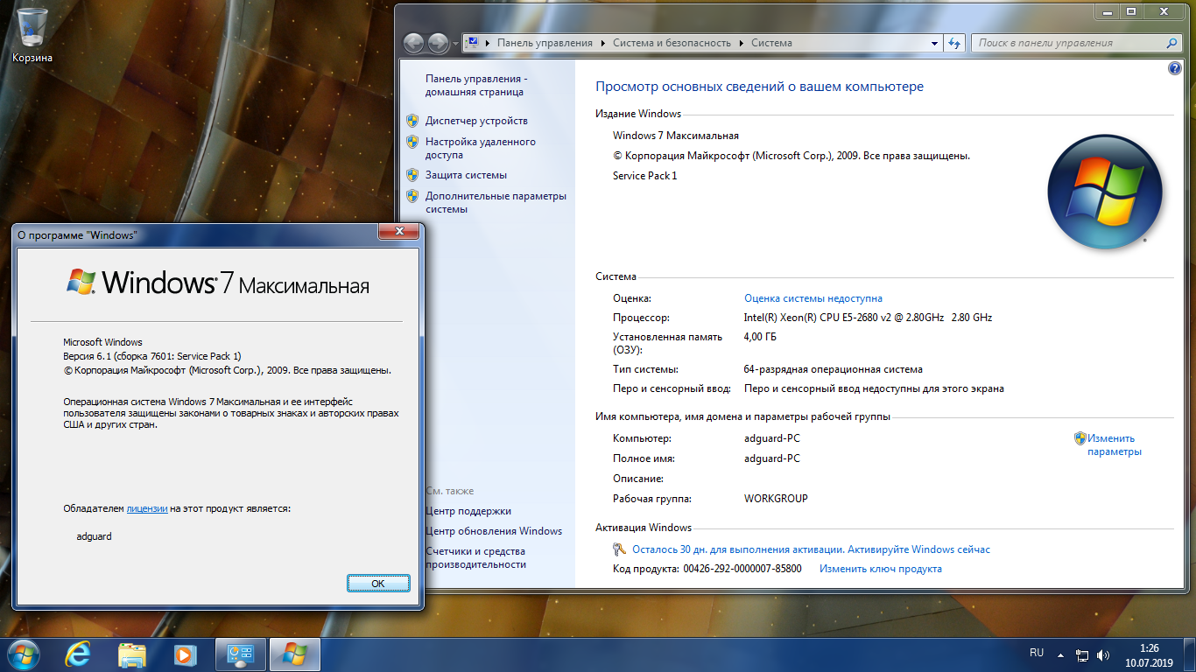Open Защита системы link

466,175
